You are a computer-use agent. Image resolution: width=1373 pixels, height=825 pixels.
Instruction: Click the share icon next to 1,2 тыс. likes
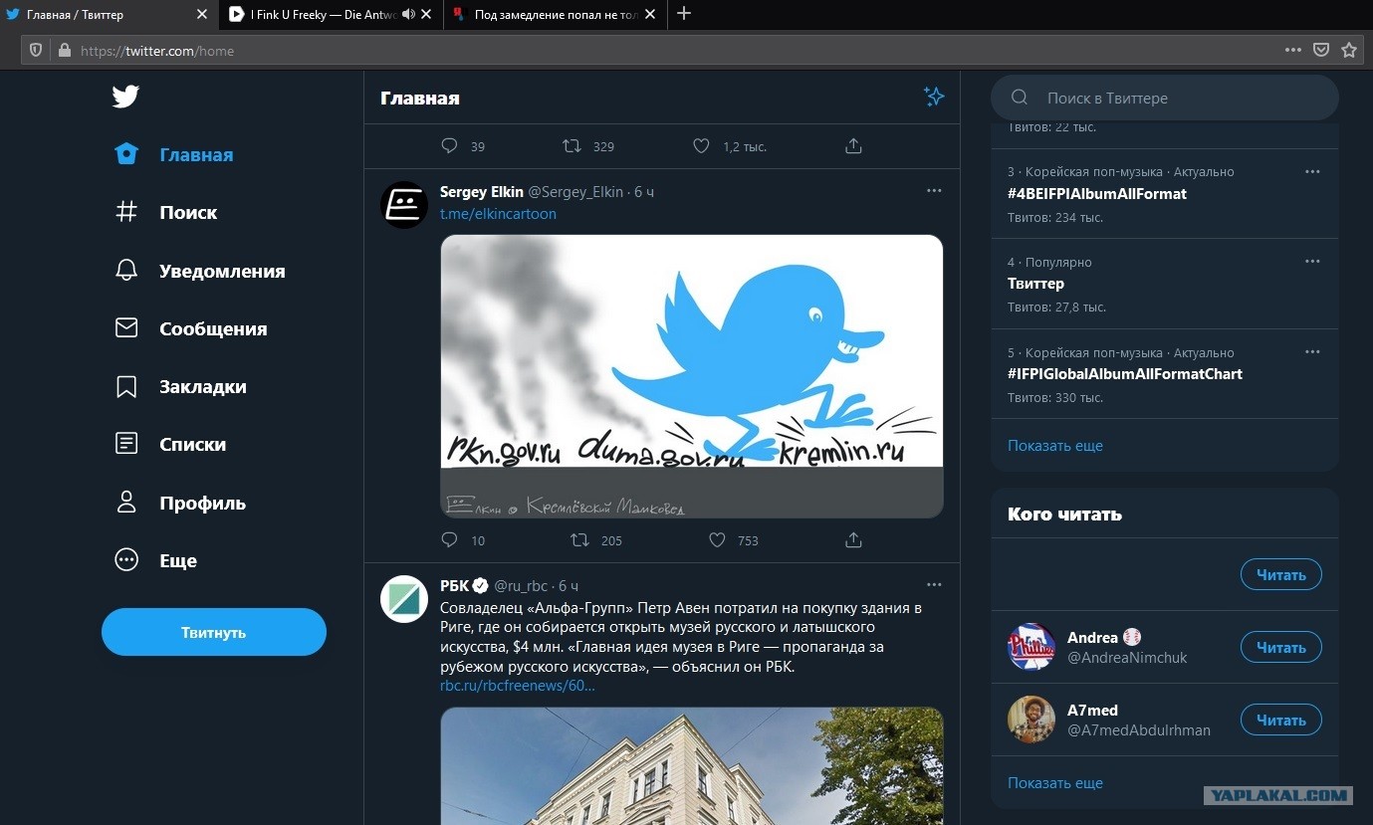pyautogui.click(x=853, y=146)
